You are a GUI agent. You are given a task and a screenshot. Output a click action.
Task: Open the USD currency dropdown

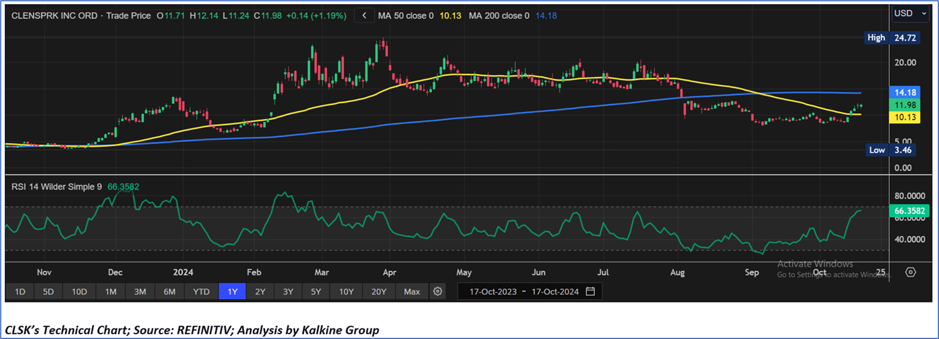pos(910,13)
